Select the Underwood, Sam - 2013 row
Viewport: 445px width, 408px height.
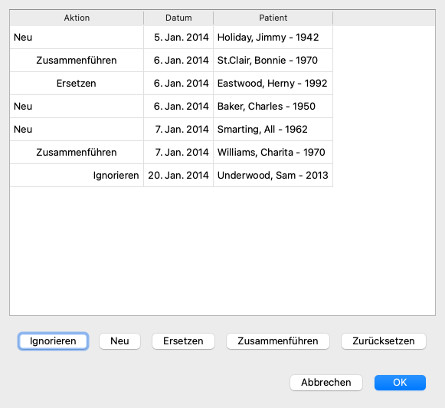click(x=171, y=176)
